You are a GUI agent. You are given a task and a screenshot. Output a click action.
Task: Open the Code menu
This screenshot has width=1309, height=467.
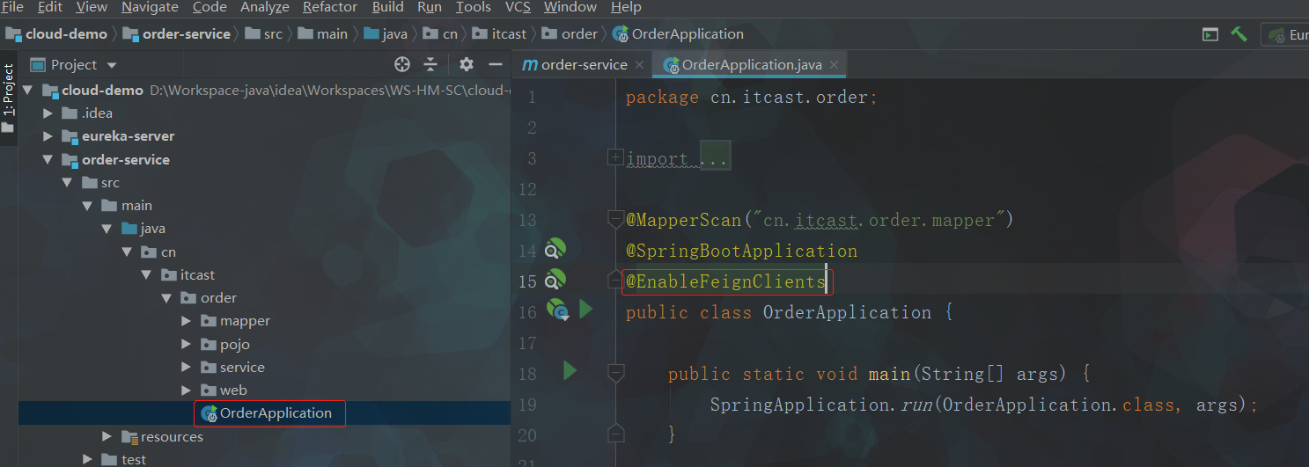tap(210, 7)
